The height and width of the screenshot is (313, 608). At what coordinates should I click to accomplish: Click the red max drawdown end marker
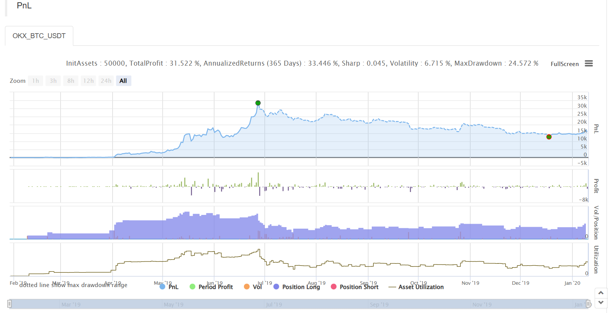[549, 137]
